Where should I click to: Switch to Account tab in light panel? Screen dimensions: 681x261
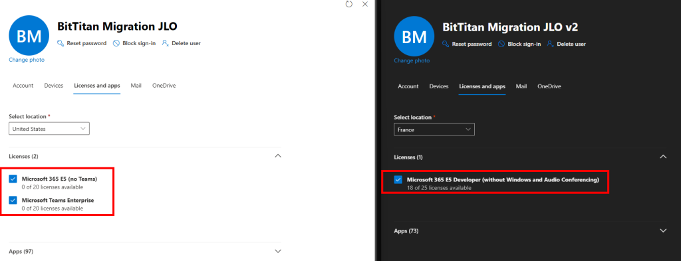tap(23, 86)
